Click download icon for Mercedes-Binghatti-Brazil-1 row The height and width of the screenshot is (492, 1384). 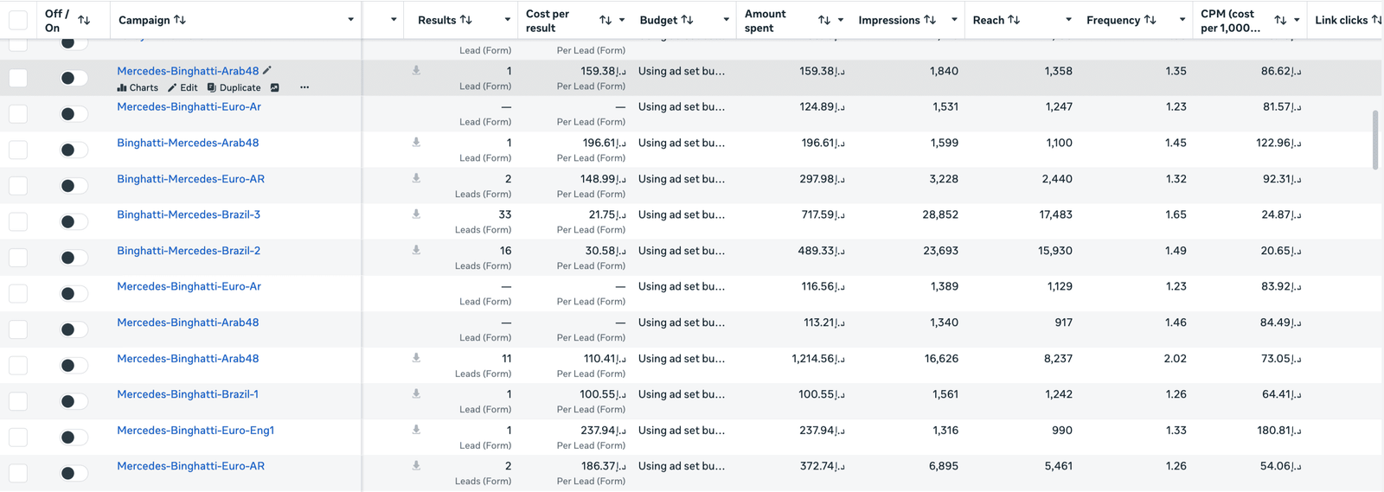click(x=416, y=394)
